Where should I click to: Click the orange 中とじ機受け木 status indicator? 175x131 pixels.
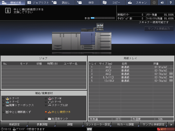[46, 112]
